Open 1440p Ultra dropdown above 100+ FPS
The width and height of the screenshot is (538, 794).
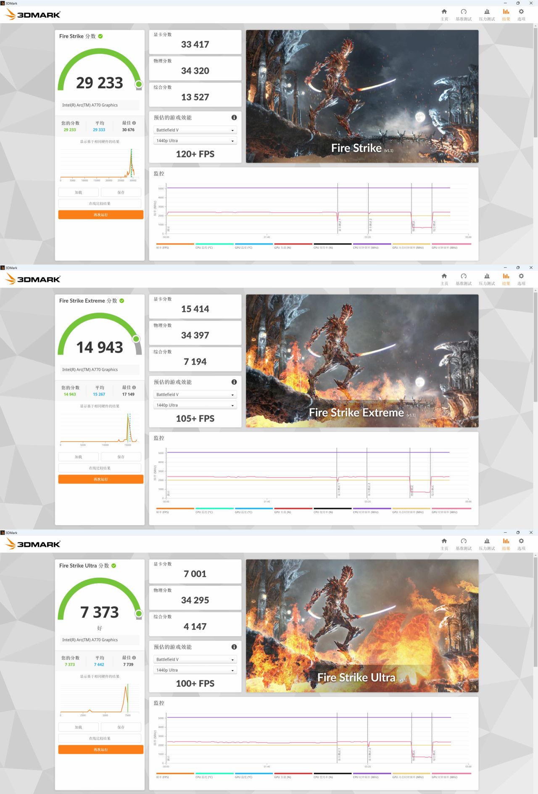click(195, 670)
